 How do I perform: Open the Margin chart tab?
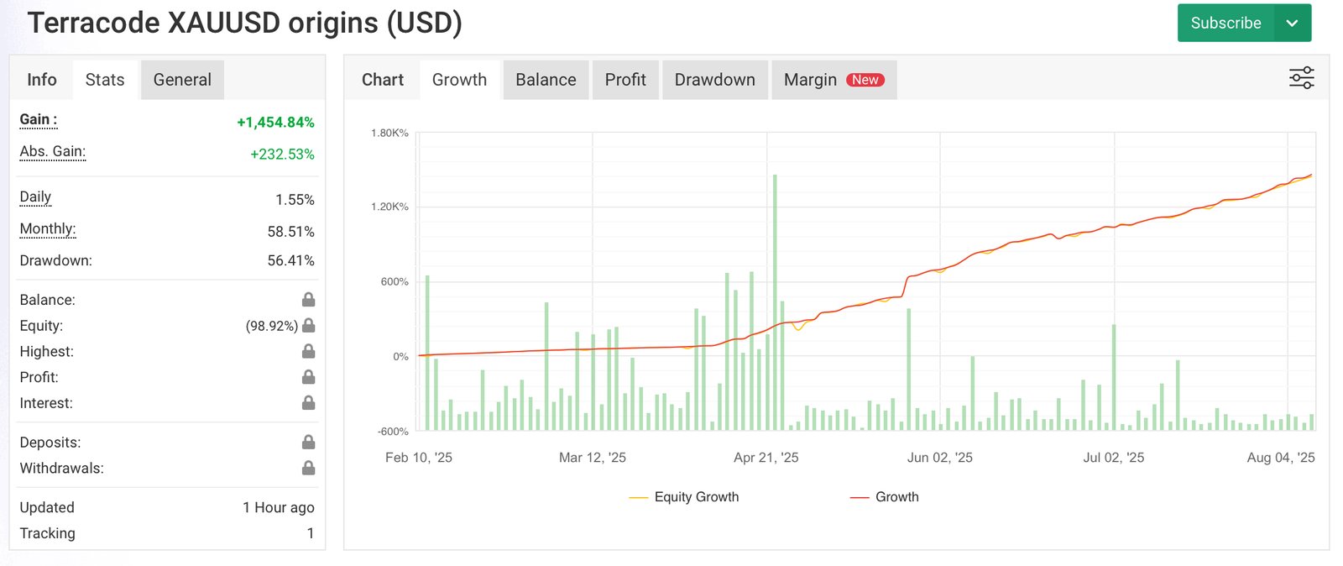[833, 80]
